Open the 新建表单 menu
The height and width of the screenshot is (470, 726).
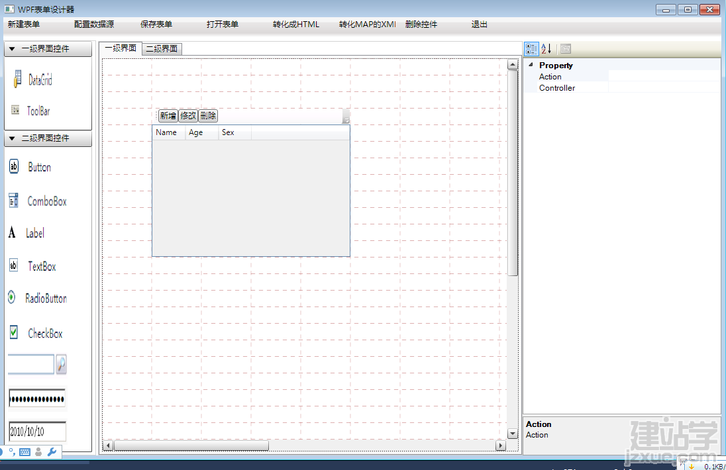(x=24, y=24)
